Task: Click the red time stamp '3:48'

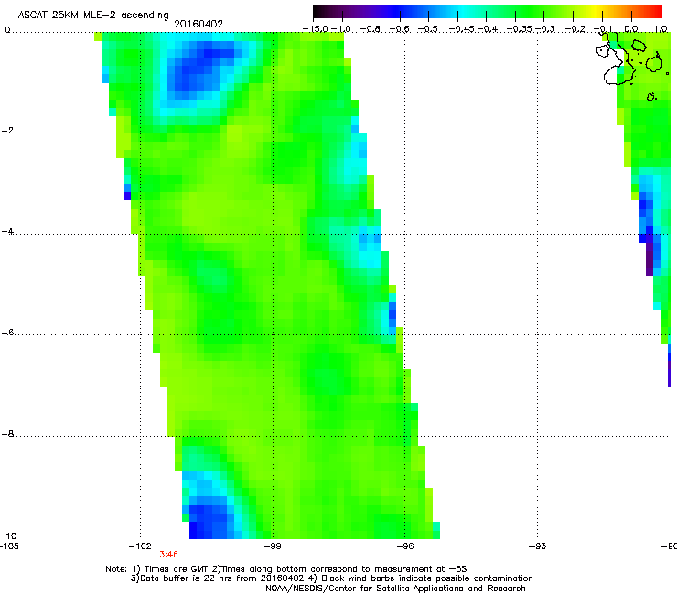Action: (169, 555)
